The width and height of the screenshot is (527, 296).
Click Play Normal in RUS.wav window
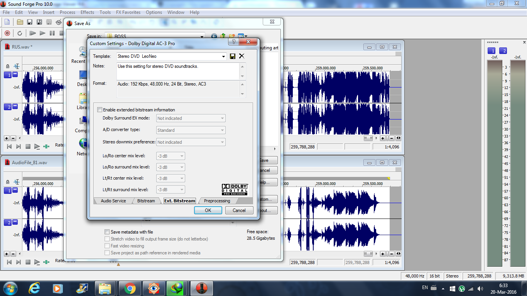(37, 146)
